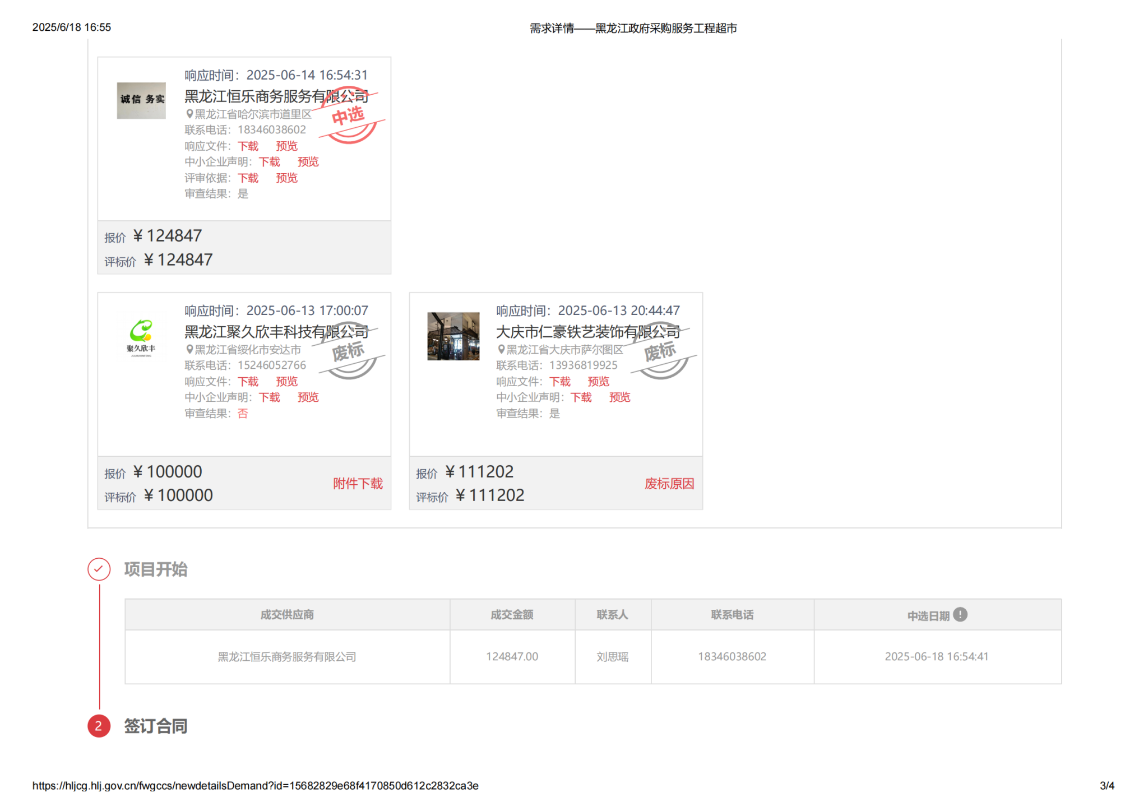Download 仁豪铁艺 中小企业声明
The height and width of the screenshot is (811, 1148).
click(x=581, y=397)
